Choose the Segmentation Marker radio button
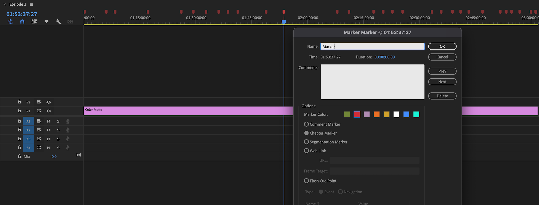Screen dimensions: 539x205 [306, 142]
